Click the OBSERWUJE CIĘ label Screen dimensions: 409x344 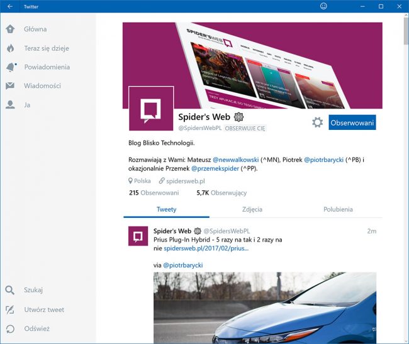coord(245,128)
